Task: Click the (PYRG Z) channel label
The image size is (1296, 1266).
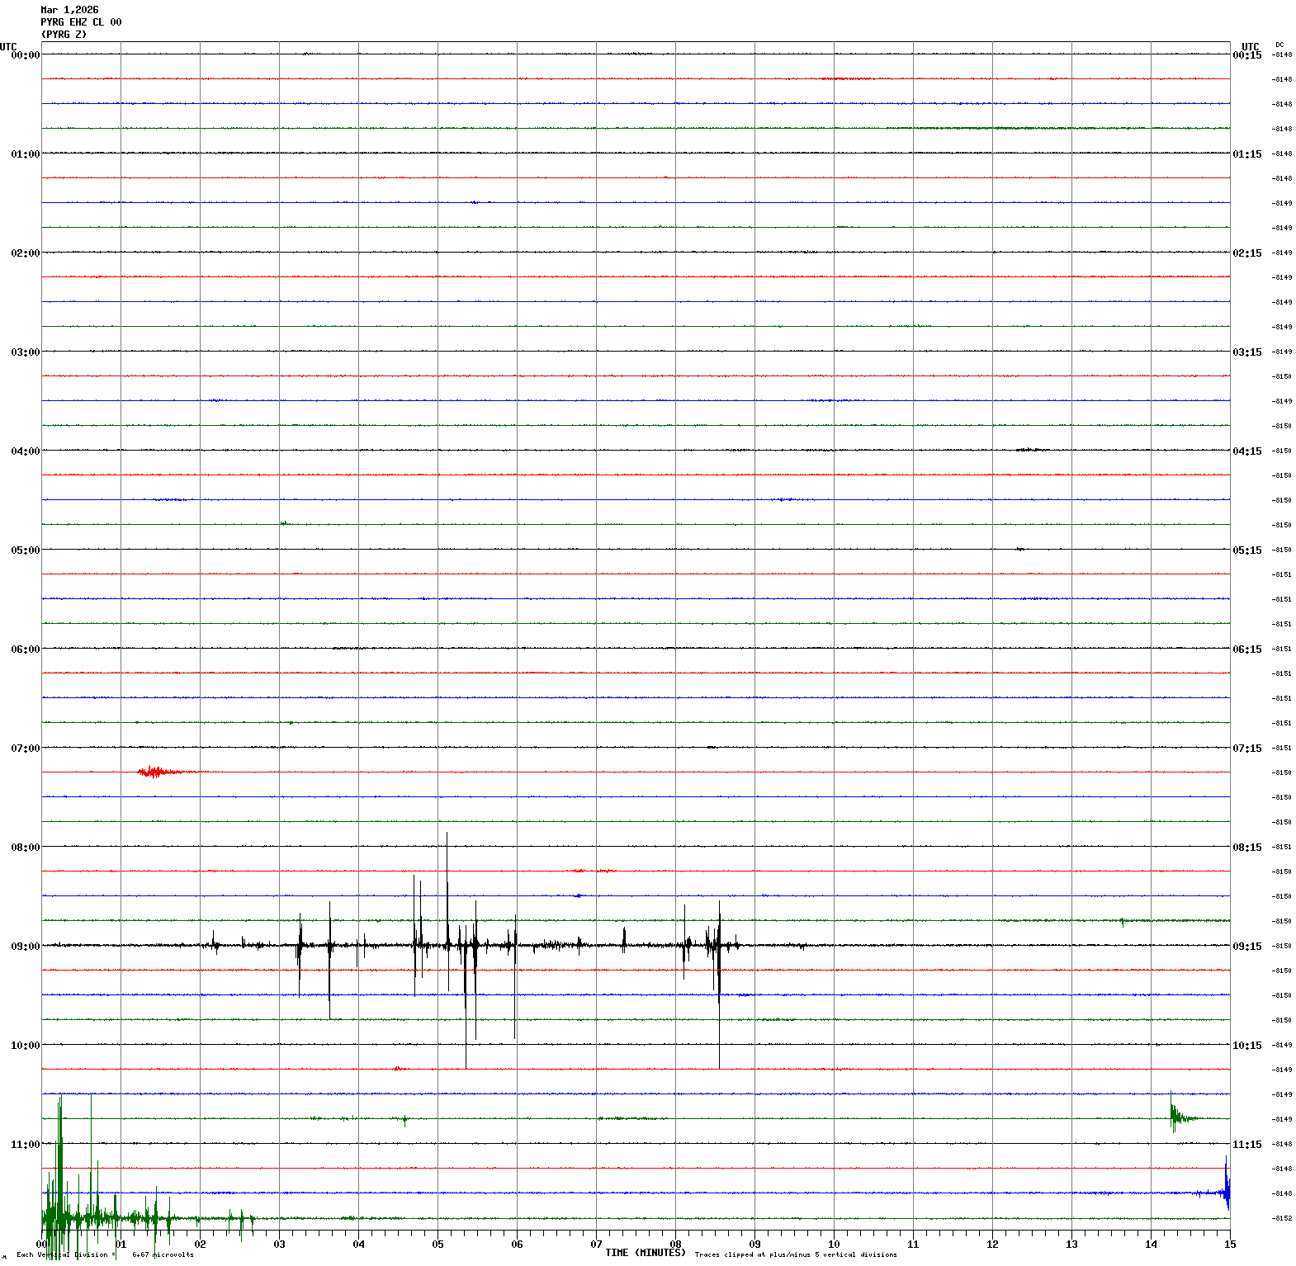Action: click(x=64, y=35)
